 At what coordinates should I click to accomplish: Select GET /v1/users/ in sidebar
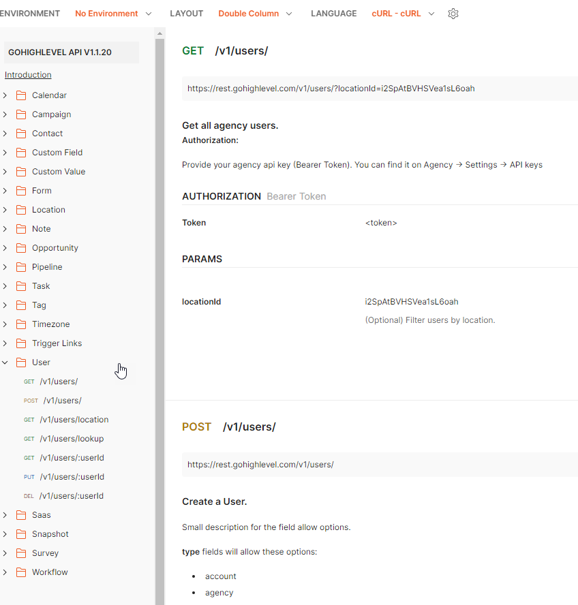pos(50,382)
